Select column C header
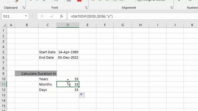198x111 pixels. [48, 25]
